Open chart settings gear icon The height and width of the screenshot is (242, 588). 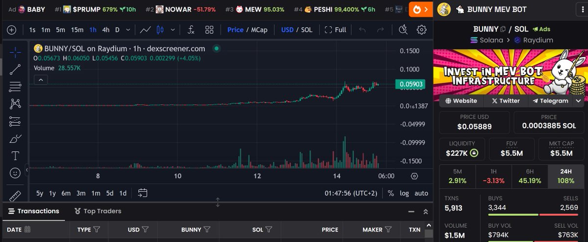[x=421, y=30]
